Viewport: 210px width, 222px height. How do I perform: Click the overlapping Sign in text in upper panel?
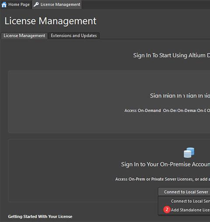(x=180, y=96)
